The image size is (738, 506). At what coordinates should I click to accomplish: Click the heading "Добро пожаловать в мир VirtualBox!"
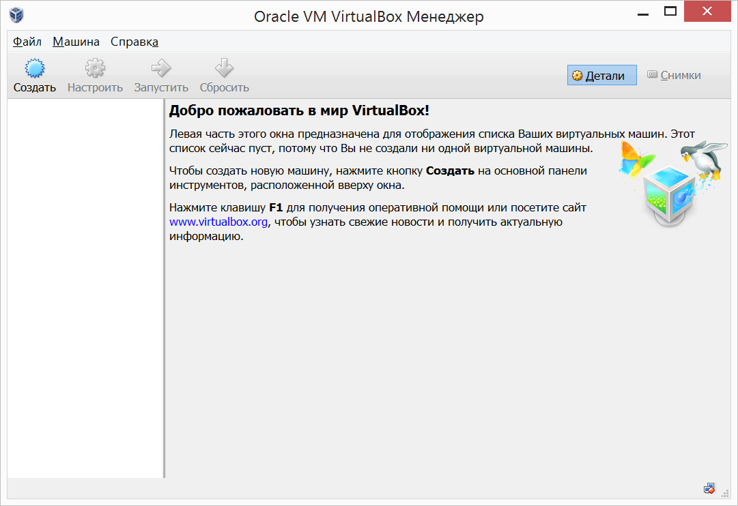(x=299, y=110)
